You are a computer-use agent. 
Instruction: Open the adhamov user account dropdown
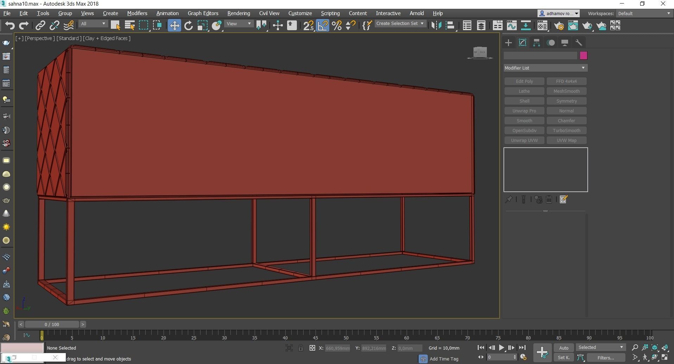[559, 13]
